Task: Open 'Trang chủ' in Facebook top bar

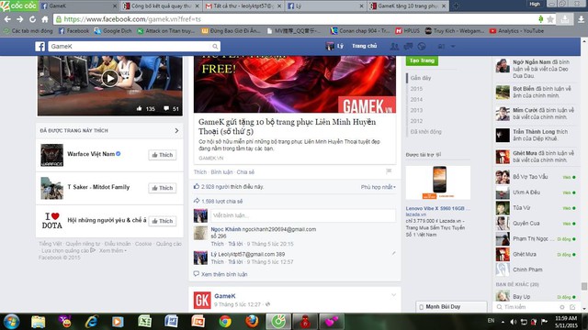Action: point(364,46)
